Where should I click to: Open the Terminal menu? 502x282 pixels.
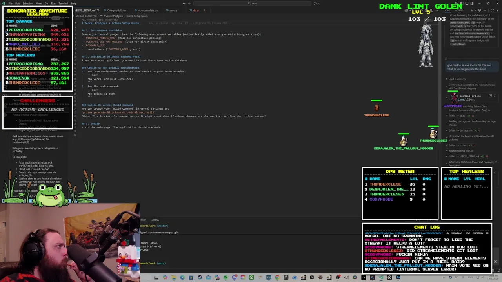tap(63, 3)
